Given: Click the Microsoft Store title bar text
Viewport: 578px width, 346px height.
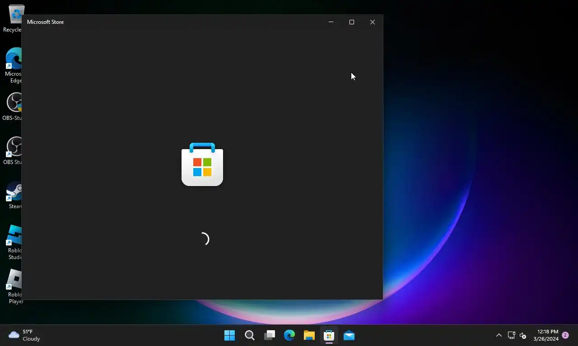Looking at the screenshot, I should pyautogui.click(x=45, y=22).
